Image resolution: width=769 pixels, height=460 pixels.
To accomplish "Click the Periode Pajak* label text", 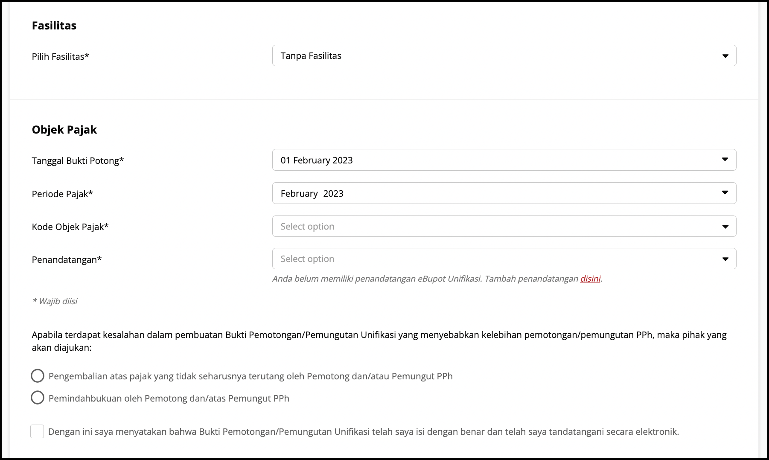I will (x=62, y=194).
